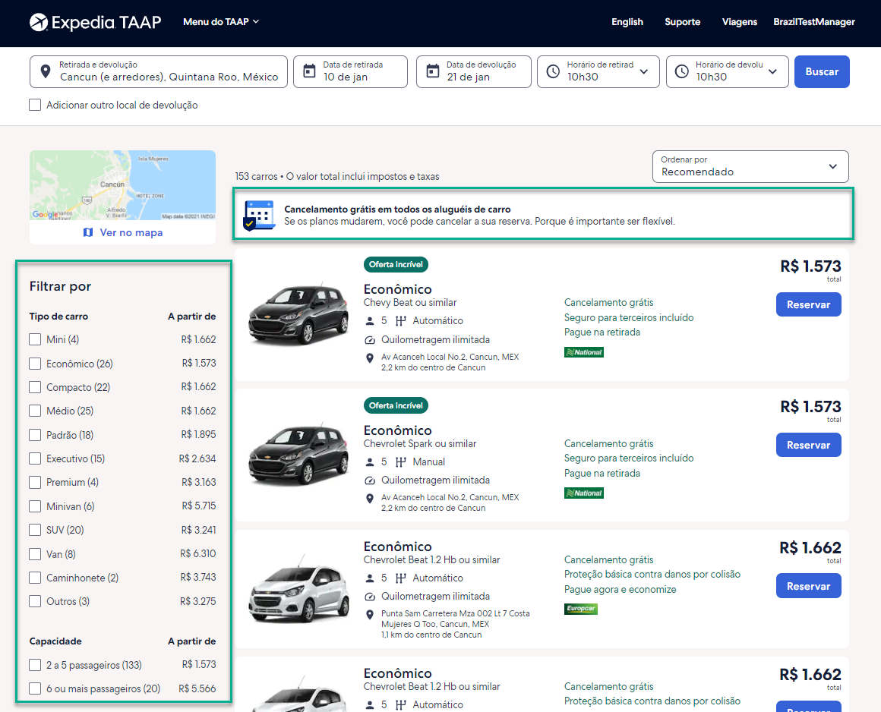Reserve the Chevy Beat ou similar car
This screenshot has width=881, height=712.
809,305
